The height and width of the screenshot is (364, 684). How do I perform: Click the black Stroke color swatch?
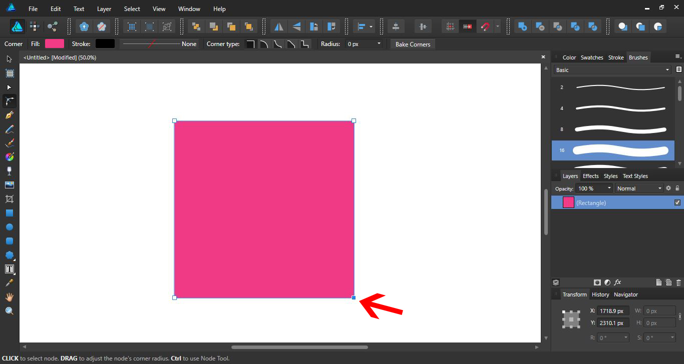pyautogui.click(x=105, y=44)
